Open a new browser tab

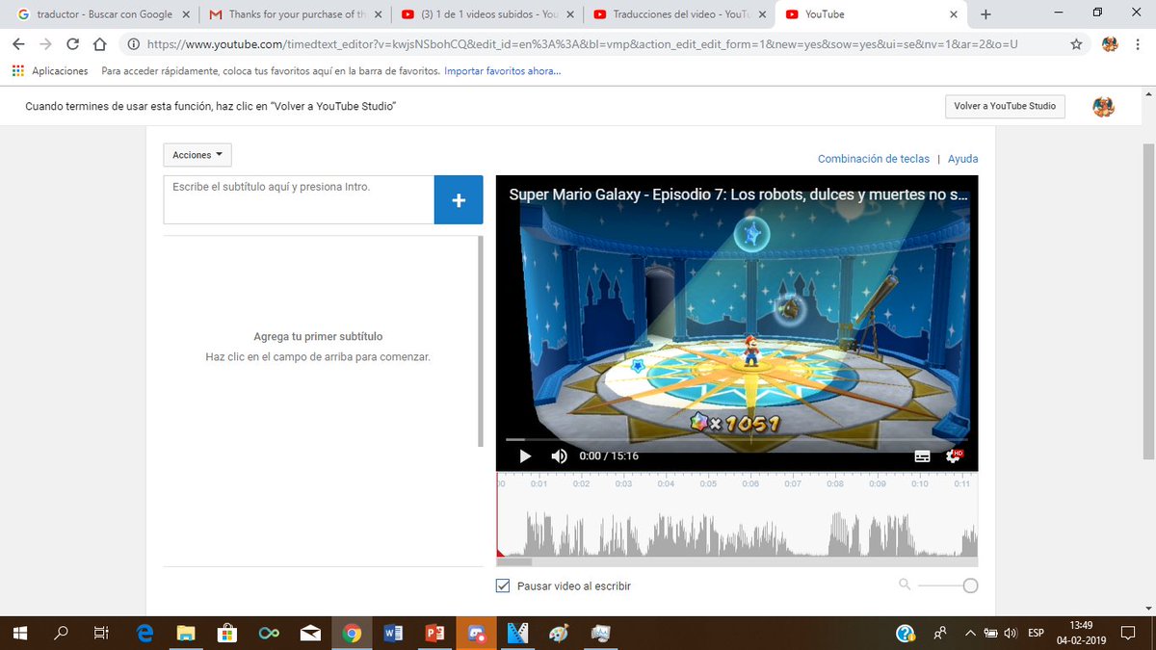[985, 14]
